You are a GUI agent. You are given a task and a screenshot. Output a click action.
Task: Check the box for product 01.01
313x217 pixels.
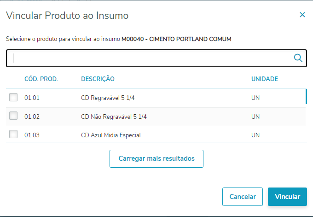(13, 97)
